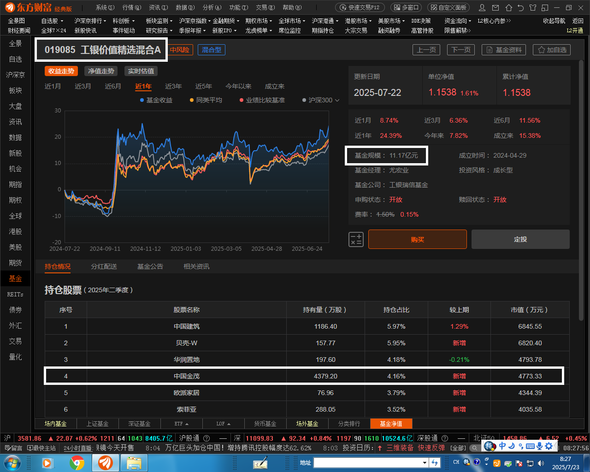Expand the LOF tab arrow at bottom
Viewport: 590px width, 472px height.
(229, 424)
